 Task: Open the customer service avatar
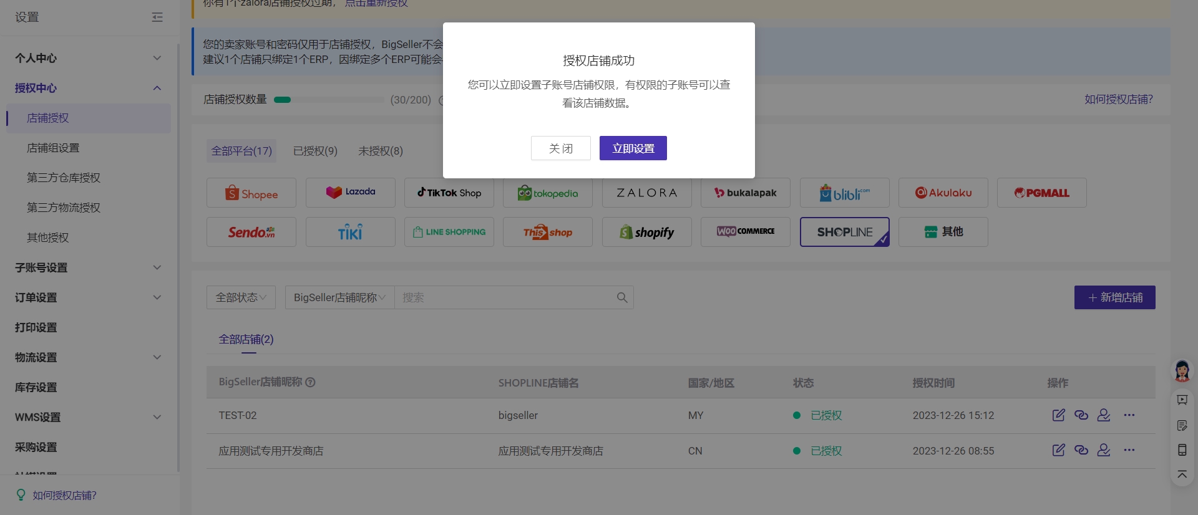[1182, 371]
